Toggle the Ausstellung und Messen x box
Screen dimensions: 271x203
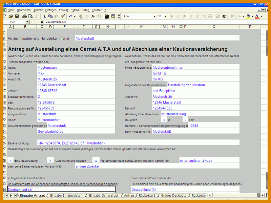50,160
